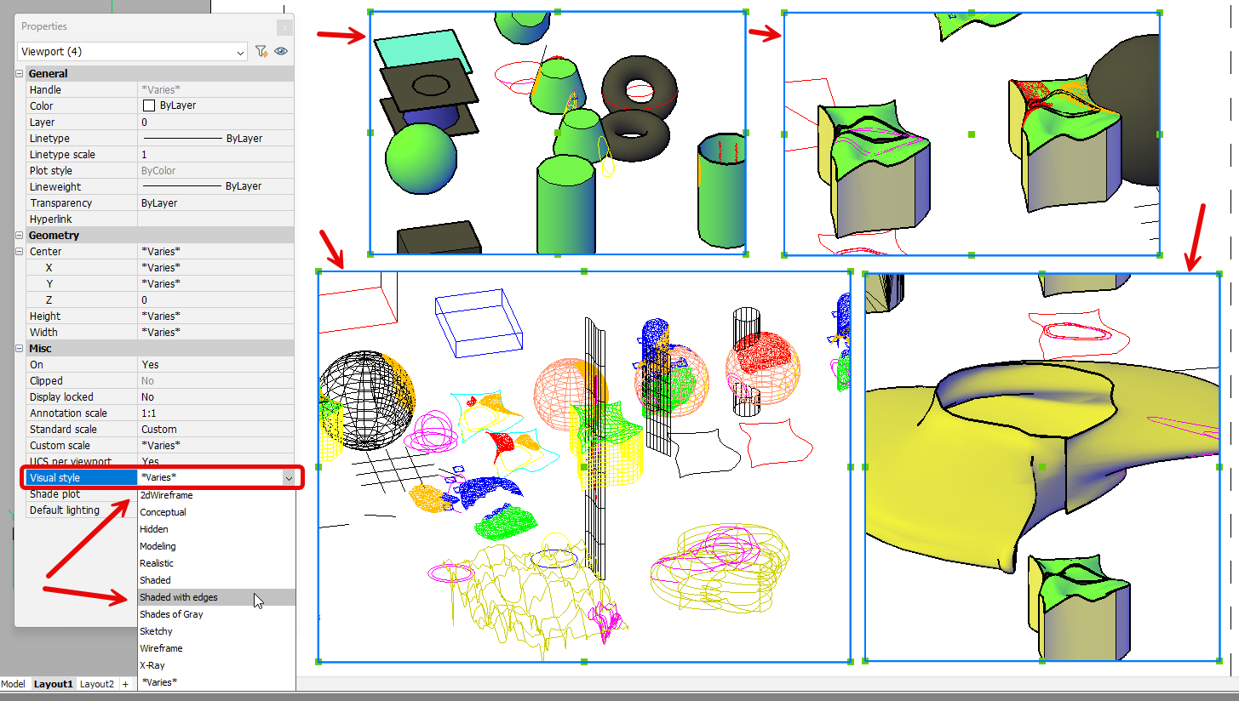Open the Viewport (4) selection dropdown

coord(239,52)
